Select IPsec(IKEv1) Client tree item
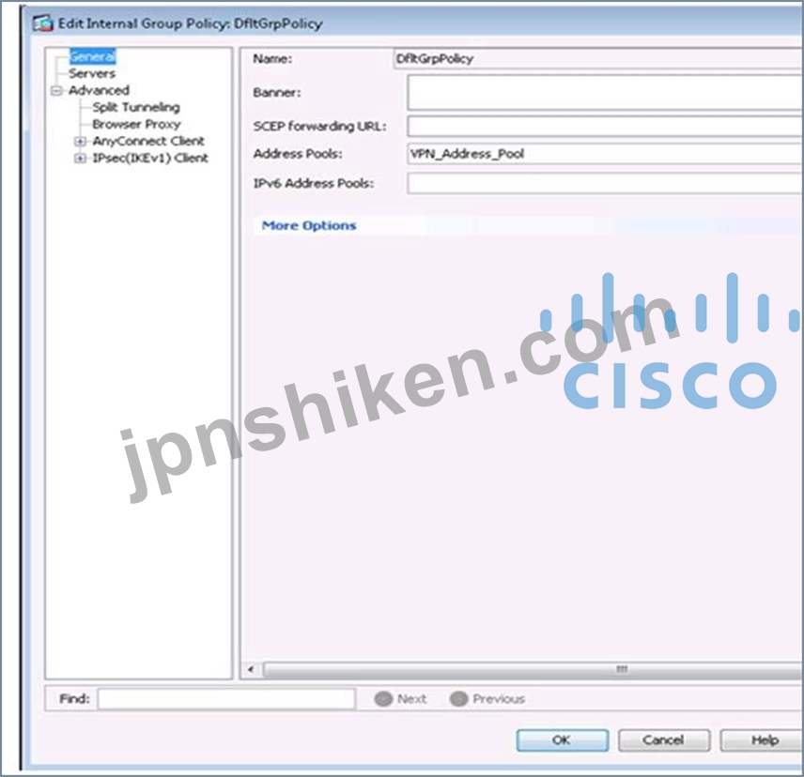The image size is (804, 777). pos(150,158)
